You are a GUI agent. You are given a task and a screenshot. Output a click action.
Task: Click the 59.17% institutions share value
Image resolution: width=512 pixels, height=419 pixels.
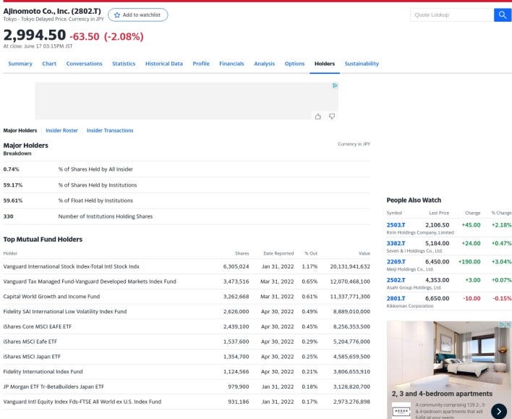point(13,185)
